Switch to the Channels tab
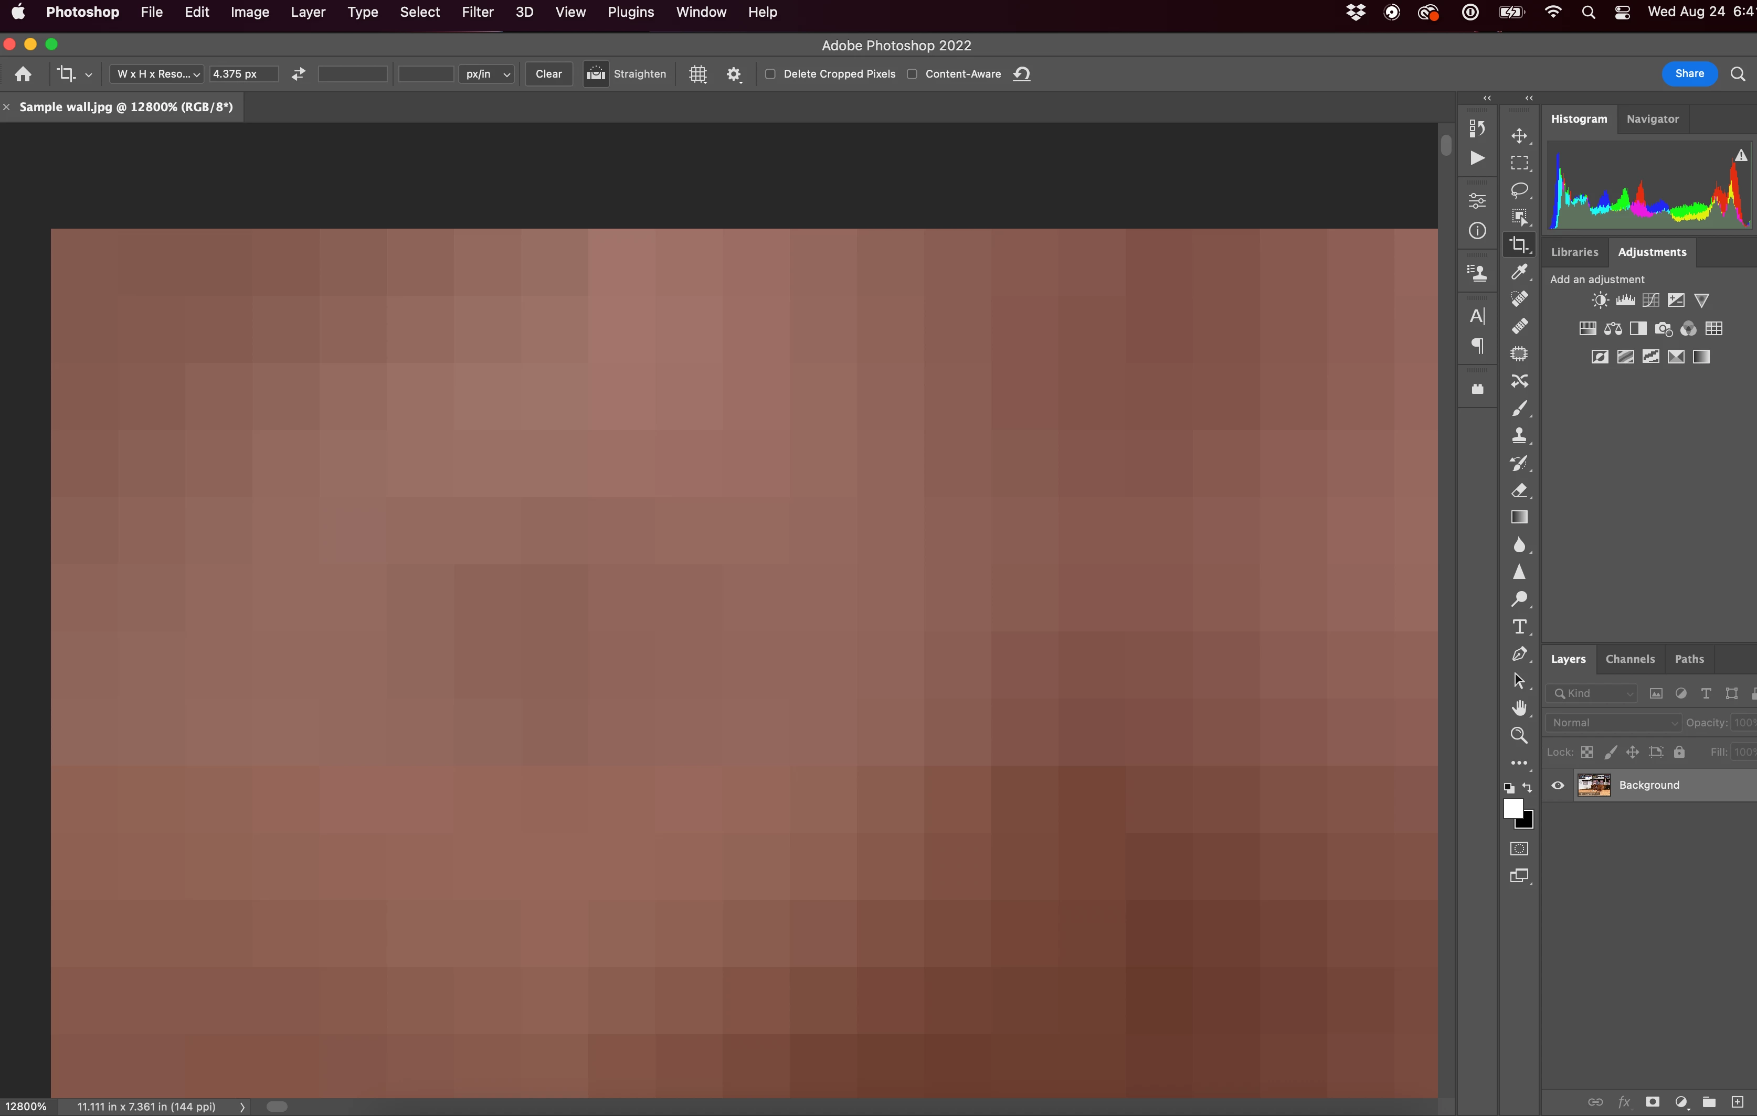The image size is (1757, 1116). [1629, 659]
